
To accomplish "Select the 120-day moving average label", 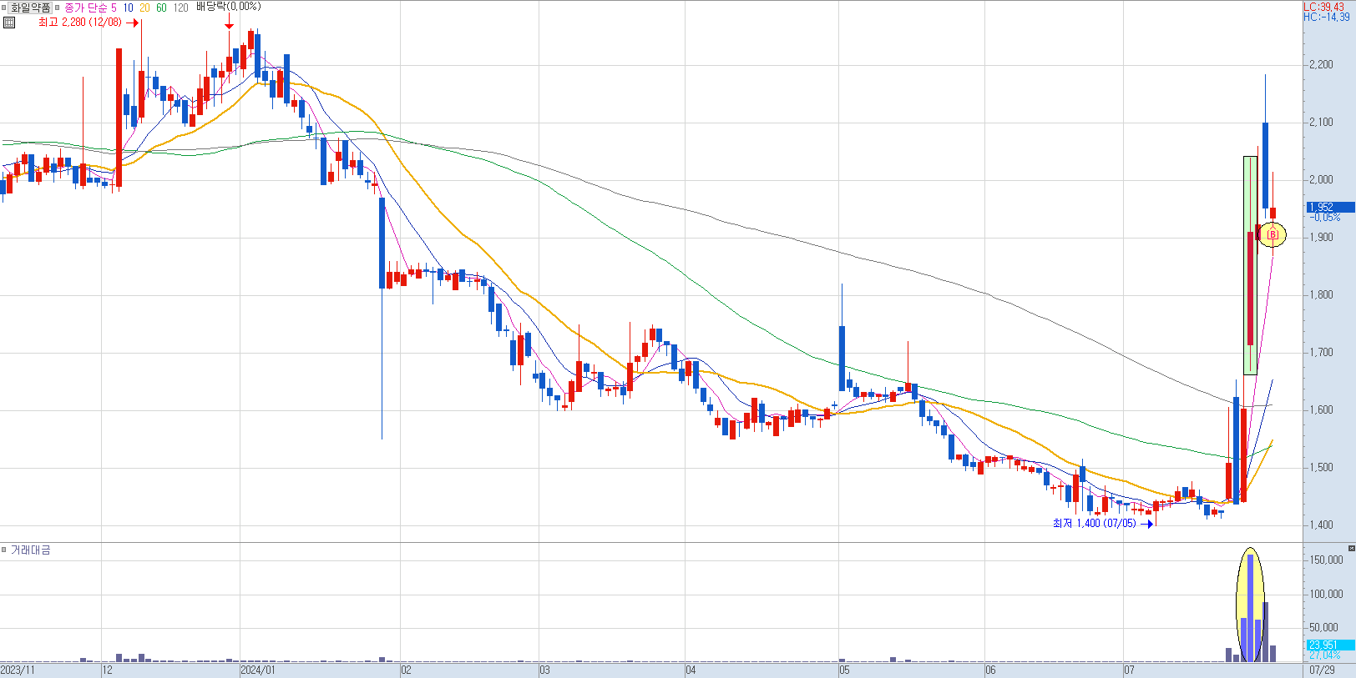I will pos(180,8).
